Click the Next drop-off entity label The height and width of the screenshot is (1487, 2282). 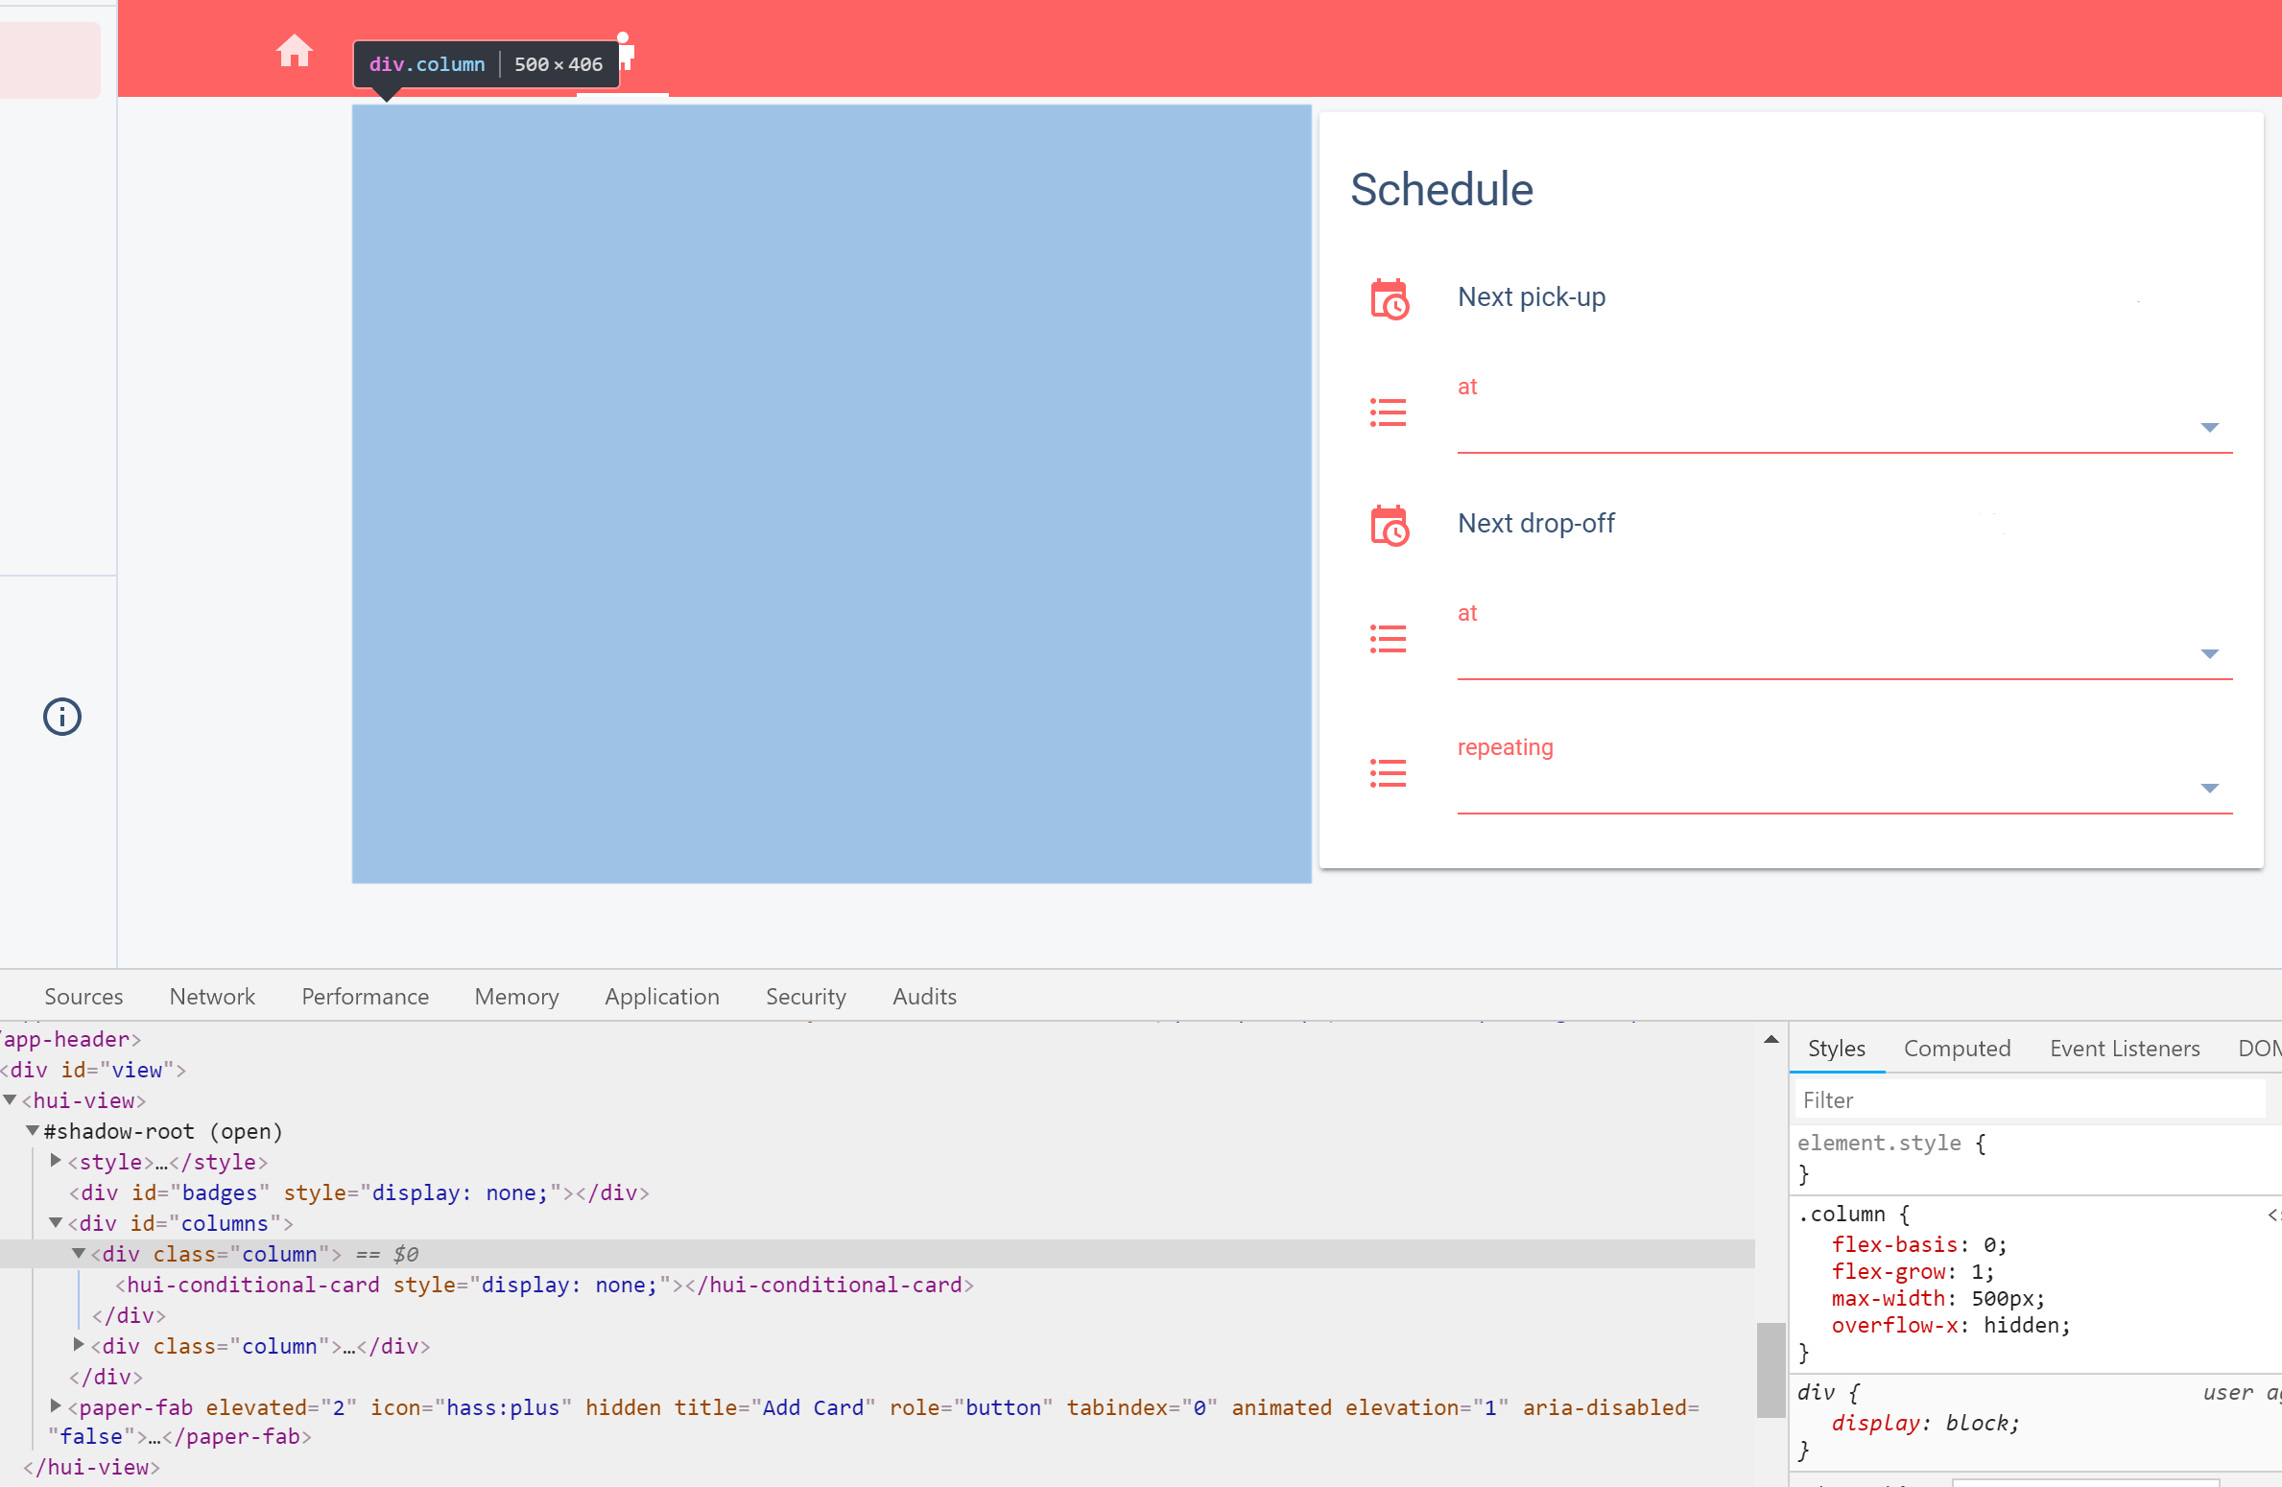pos(1535,524)
